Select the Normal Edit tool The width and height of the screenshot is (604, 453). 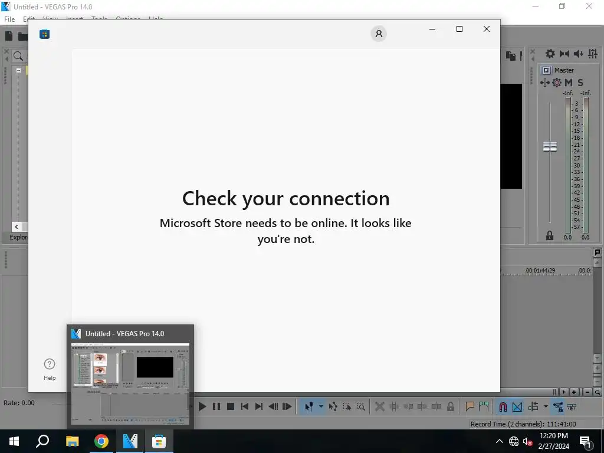(x=309, y=407)
